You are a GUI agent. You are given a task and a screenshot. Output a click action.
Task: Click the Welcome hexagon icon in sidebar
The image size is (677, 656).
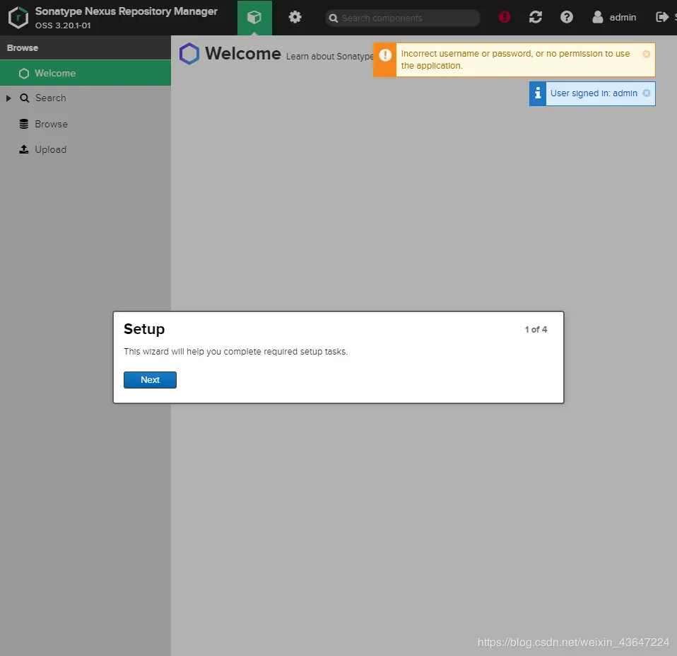click(24, 74)
